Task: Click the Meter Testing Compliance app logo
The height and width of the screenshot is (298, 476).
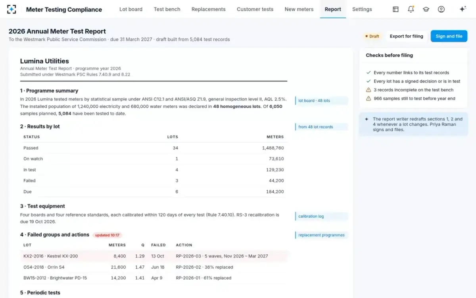Action: [x=12, y=9]
